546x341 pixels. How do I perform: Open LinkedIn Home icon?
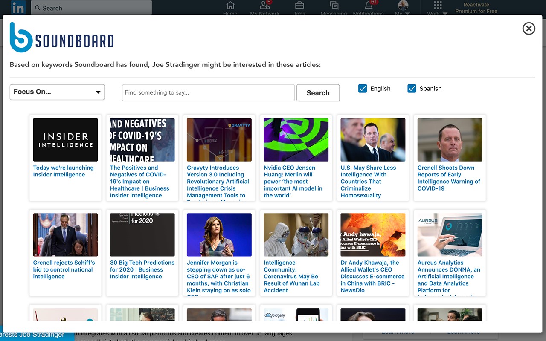(230, 6)
